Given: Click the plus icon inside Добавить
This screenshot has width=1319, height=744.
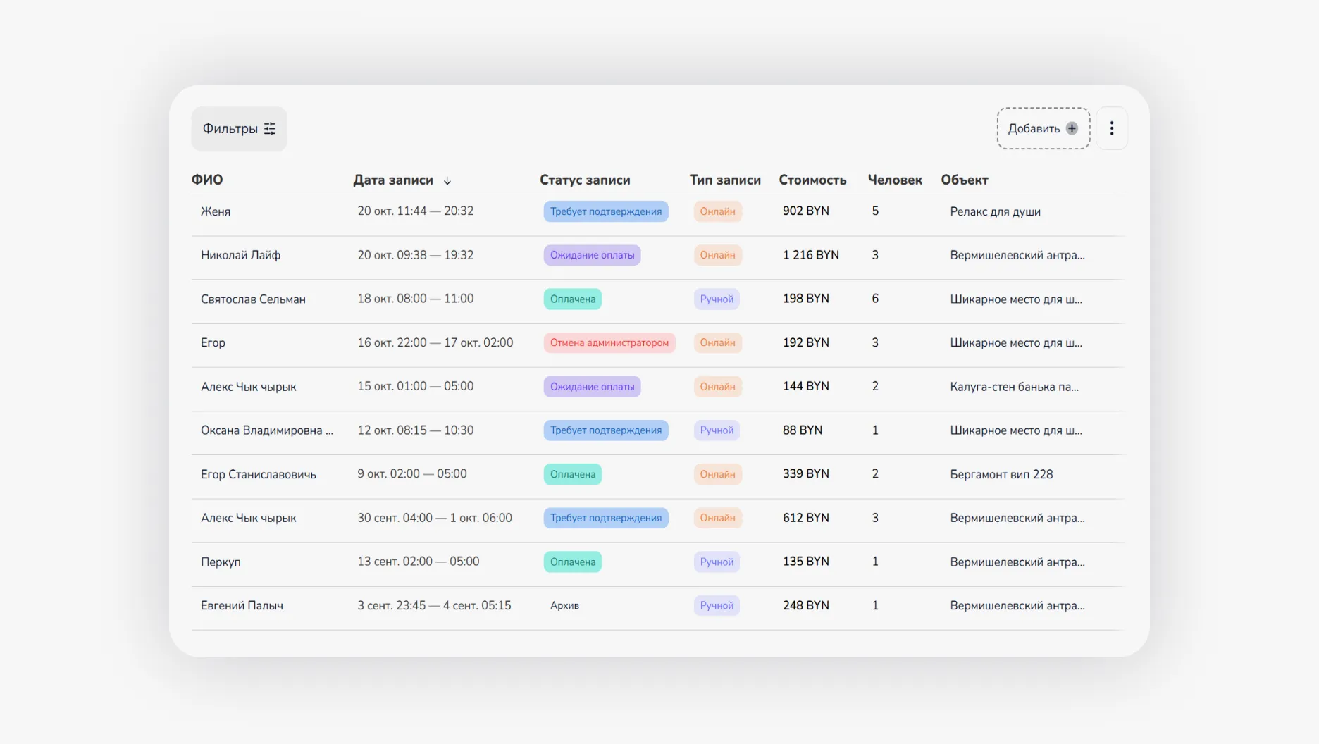Looking at the screenshot, I should coord(1072,128).
